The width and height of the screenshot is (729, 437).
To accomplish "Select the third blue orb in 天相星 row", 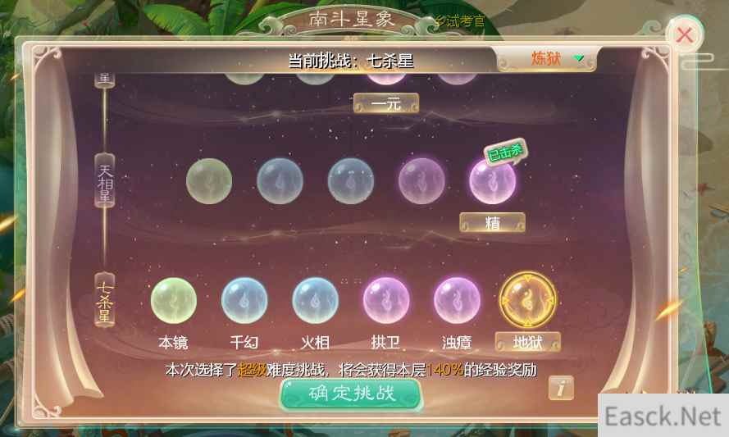I will pos(350,181).
